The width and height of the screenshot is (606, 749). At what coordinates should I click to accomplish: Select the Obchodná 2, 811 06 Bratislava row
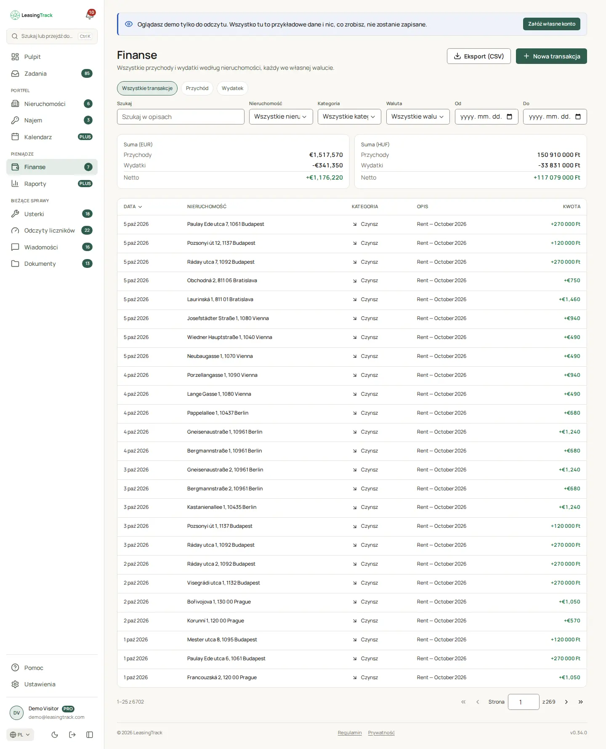pos(352,281)
